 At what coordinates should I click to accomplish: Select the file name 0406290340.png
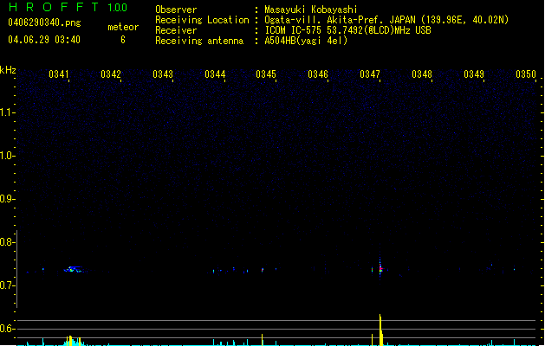(44, 22)
